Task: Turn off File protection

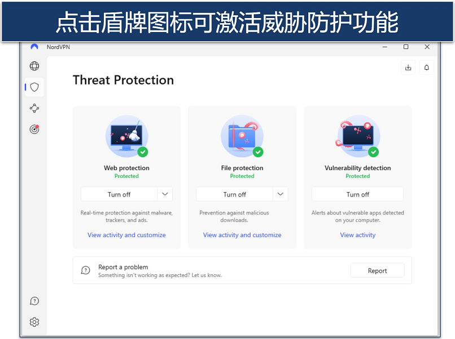Action: [234, 194]
